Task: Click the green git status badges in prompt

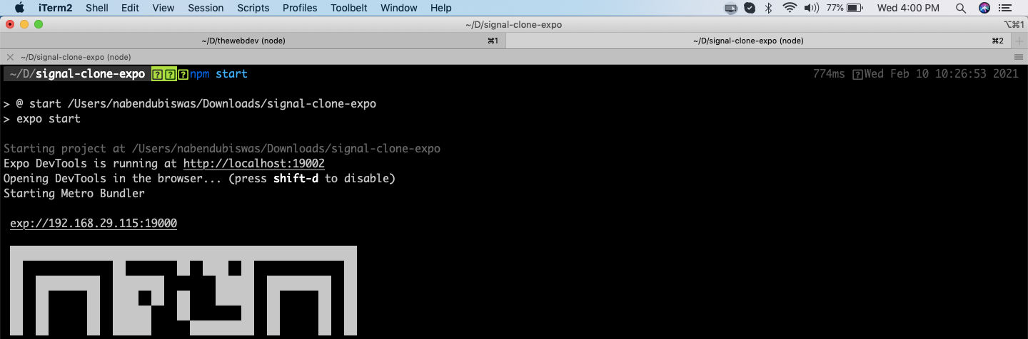Action: pos(170,74)
